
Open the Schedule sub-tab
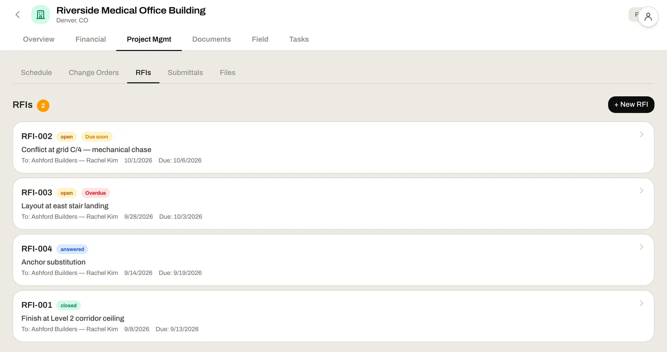pos(36,72)
